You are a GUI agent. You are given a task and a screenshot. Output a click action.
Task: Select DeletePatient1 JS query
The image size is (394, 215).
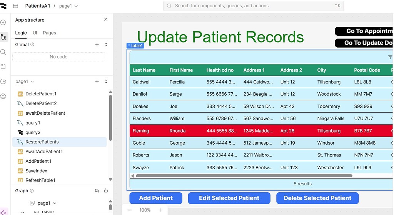coord(60,94)
